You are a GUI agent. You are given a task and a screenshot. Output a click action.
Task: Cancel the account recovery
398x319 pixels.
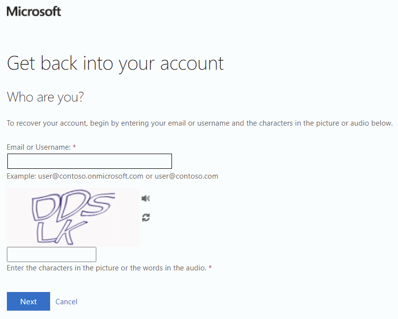click(x=66, y=301)
